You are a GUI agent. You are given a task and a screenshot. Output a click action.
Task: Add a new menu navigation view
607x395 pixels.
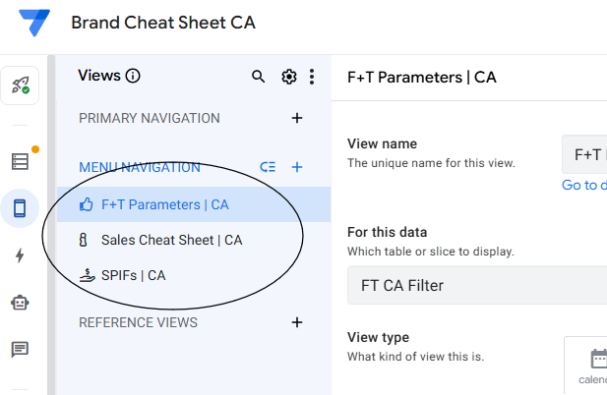pyautogui.click(x=297, y=167)
